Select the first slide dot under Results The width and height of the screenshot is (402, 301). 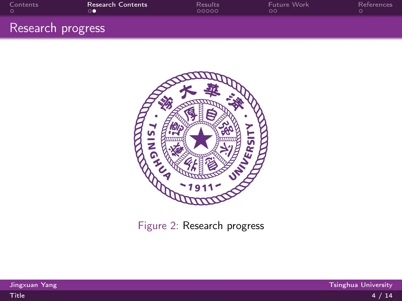[x=199, y=11]
